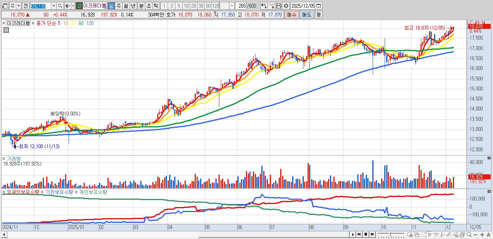This screenshot has width=493, height=239.
Task: Click the 기관보유수량 legend label
Action: (59, 192)
